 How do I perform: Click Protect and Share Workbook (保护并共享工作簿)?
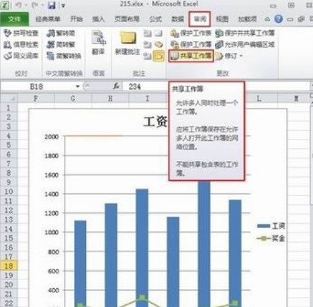(x=245, y=34)
